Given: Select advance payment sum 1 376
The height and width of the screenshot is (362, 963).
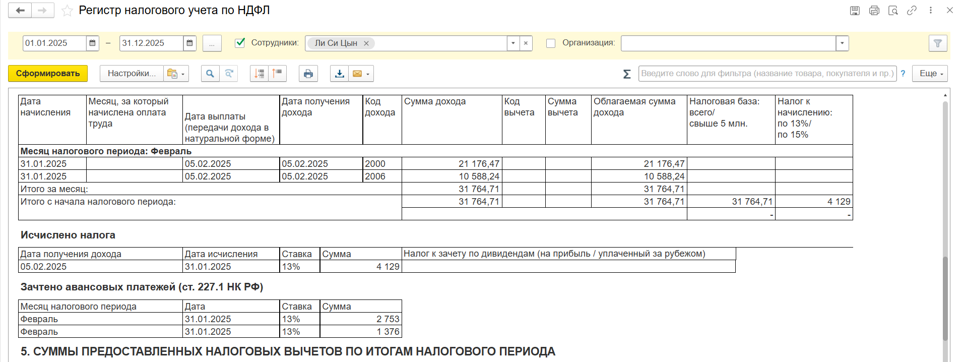Looking at the screenshot, I should tap(361, 332).
